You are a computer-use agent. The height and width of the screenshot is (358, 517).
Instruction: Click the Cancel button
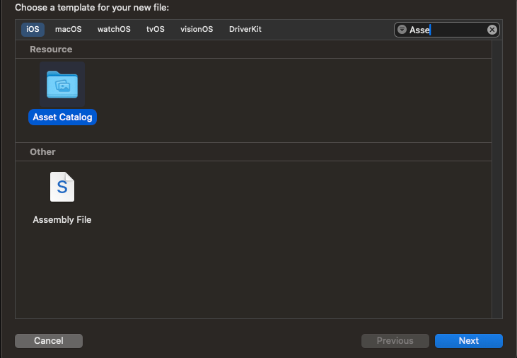[x=49, y=340]
